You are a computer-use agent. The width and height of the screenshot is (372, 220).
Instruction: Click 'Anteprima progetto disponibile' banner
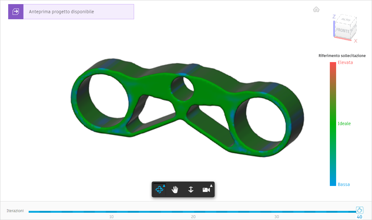[x=71, y=12]
